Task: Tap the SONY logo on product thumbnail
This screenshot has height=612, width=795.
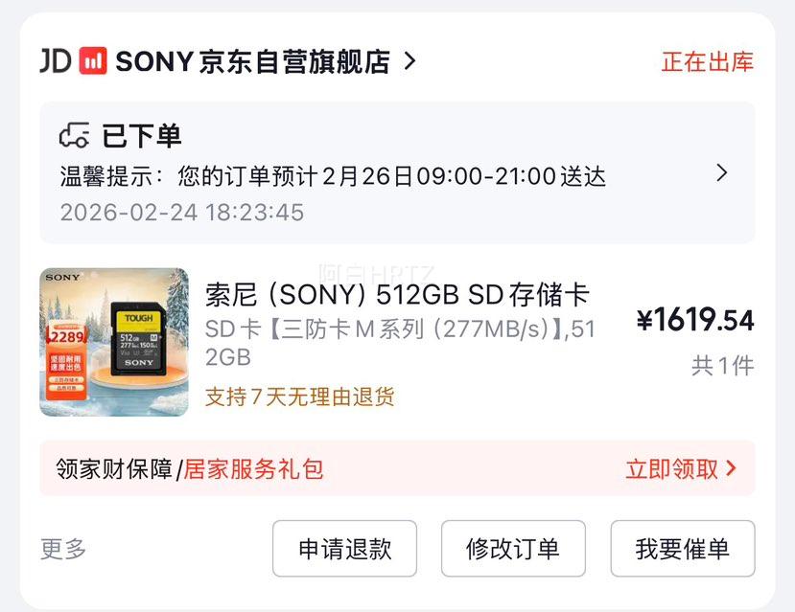Action: coord(63,278)
